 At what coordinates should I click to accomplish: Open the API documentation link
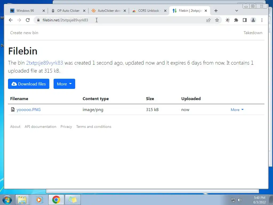coord(41,127)
